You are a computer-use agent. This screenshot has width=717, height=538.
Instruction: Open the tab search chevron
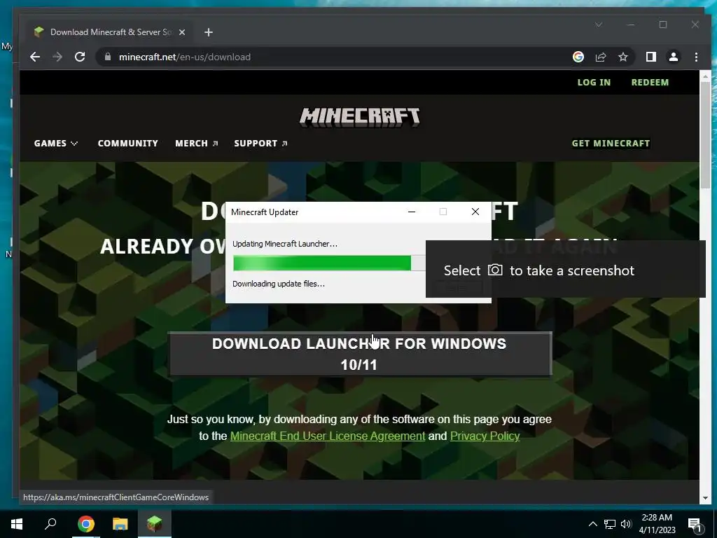tap(598, 25)
